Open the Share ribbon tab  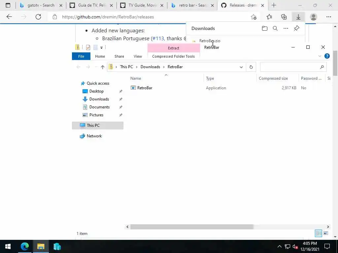[x=119, y=56]
